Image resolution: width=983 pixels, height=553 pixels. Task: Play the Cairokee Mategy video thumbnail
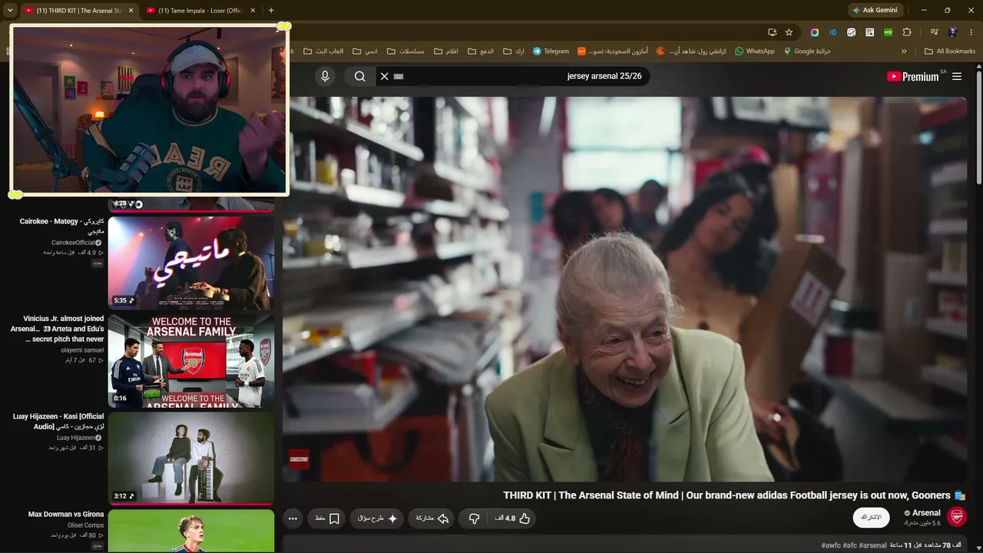191,262
